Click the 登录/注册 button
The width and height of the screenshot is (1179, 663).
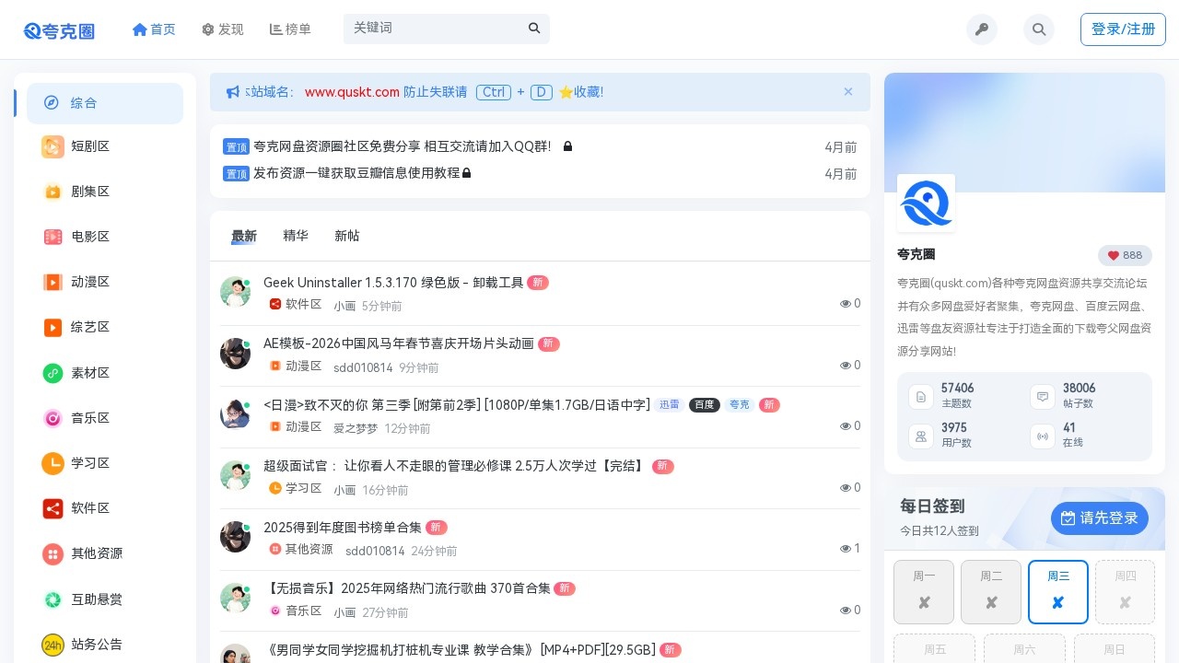click(1123, 29)
